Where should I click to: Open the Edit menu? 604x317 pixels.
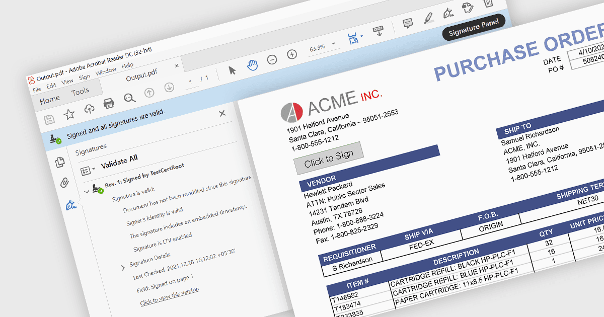(51, 86)
